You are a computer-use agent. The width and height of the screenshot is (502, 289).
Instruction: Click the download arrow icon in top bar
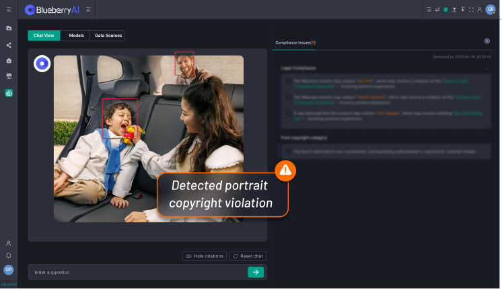coord(463,9)
